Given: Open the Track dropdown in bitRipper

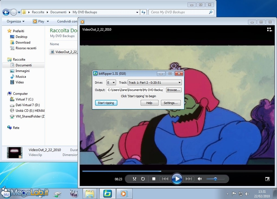Looking at the screenshot, I should [155, 82].
